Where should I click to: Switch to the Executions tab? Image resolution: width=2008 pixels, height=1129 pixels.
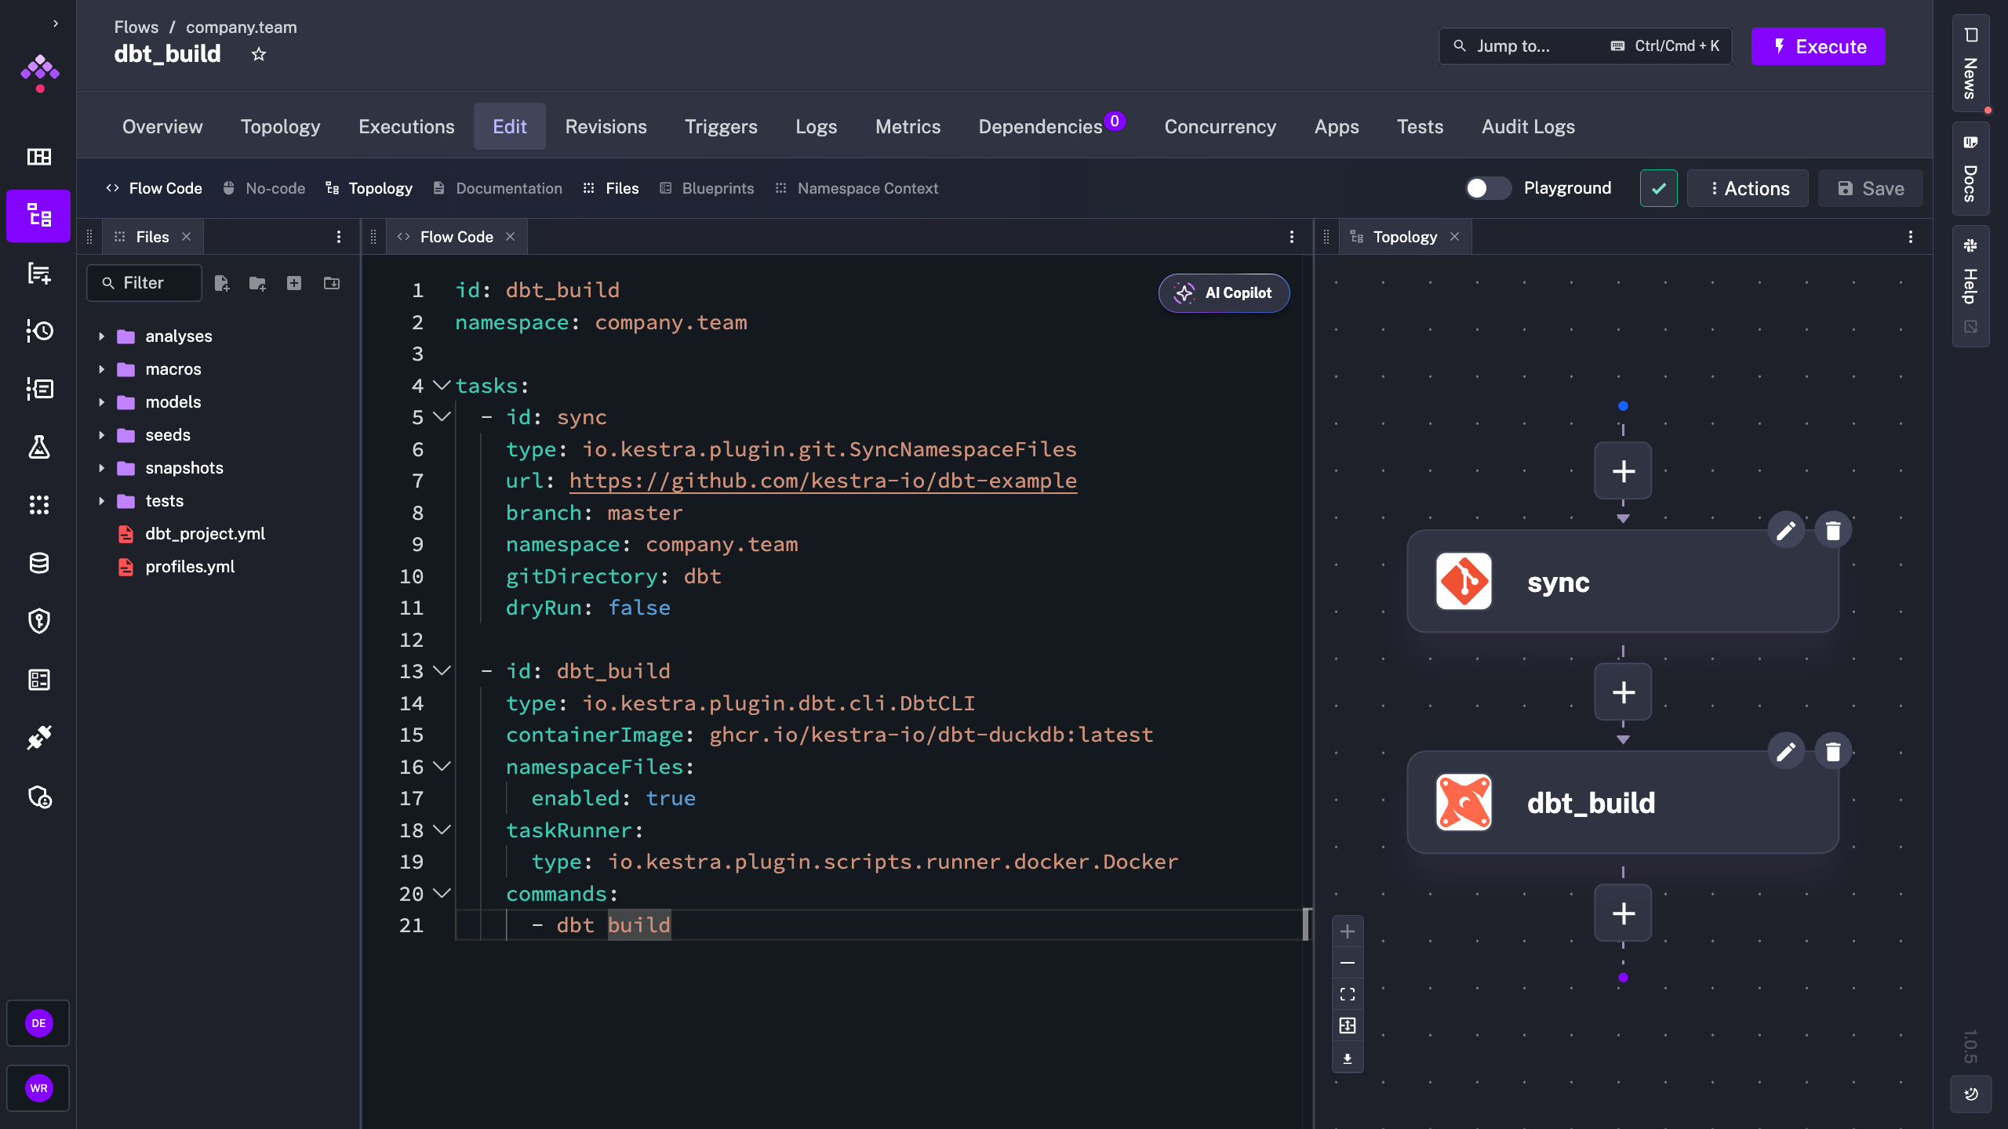[406, 126]
